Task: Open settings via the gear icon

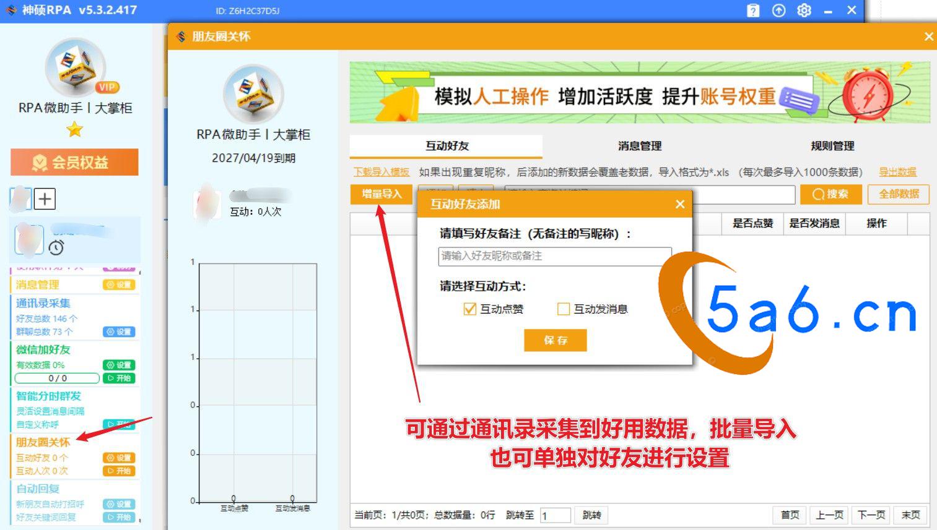Action: click(804, 11)
